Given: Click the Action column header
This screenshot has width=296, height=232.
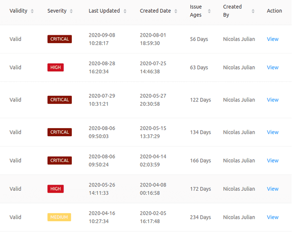Looking at the screenshot, I should (x=274, y=11).
